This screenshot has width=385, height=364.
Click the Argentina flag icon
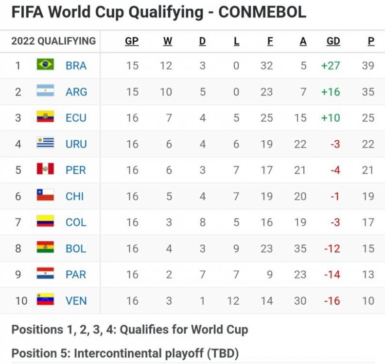click(x=45, y=91)
